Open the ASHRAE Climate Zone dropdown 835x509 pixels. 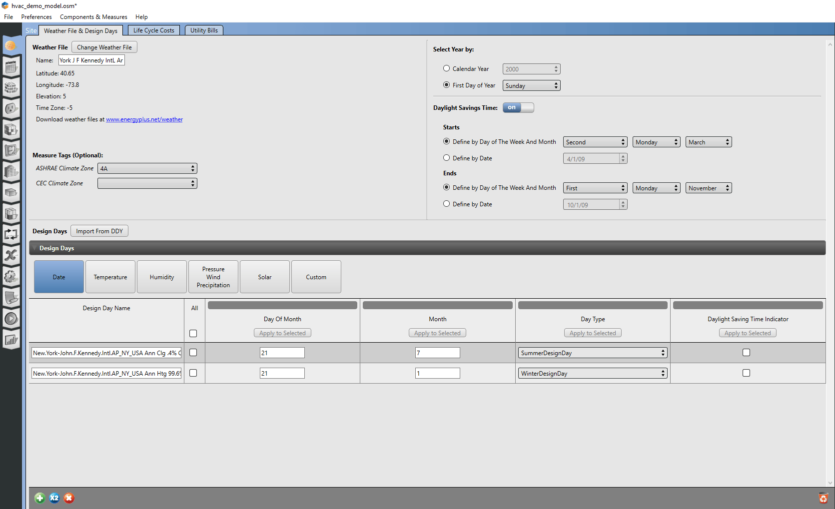[147, 168]
